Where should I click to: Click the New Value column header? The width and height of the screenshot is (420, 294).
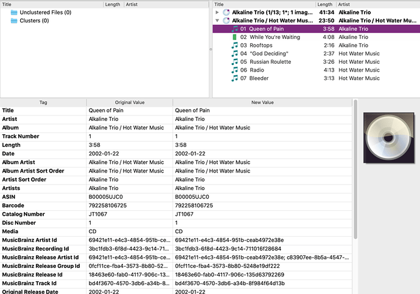[x=262, y=103]
